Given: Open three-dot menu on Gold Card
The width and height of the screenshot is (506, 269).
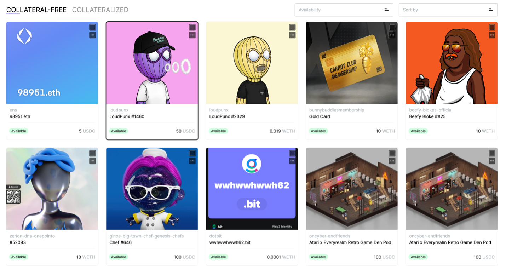Looking at the screenshot, I should coord(392,35).
